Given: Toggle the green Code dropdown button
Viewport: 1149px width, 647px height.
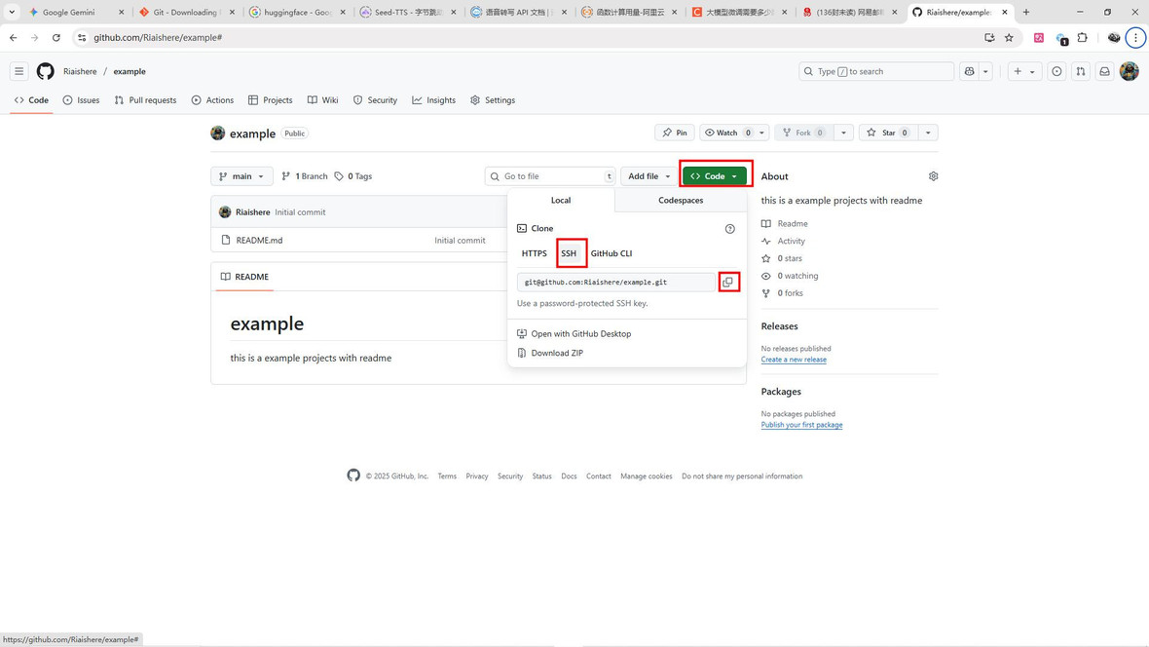Looking at the screenshot, I should coord(715,176).
